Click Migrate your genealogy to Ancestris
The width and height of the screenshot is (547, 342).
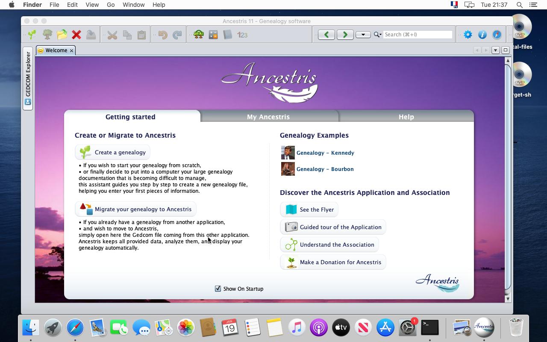(136, 209)
